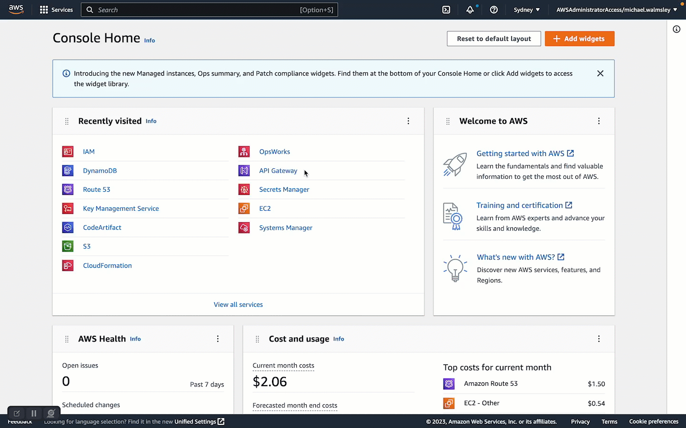Open the Info link beside AWS Health
686x428 pixels.
point(135,339)
